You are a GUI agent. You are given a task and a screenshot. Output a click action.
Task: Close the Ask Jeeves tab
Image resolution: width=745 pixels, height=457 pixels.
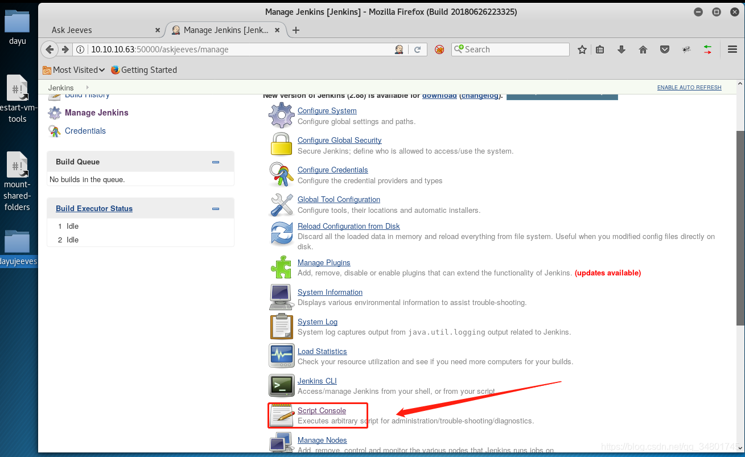pos(158,30)
